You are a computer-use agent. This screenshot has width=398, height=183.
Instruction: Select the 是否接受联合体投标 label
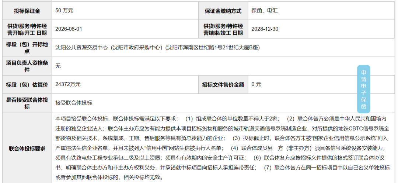tap(27, 103)
